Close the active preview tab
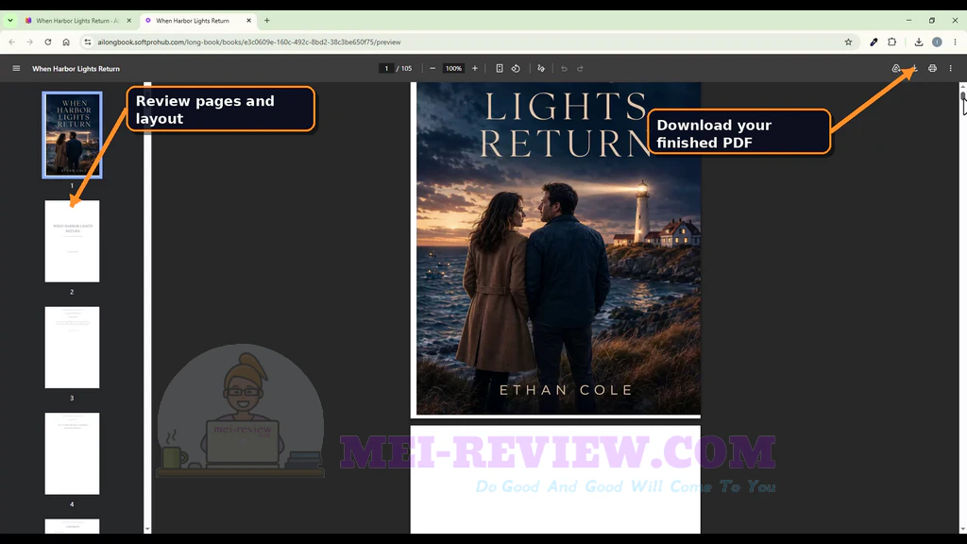The image size is (967, 544). point(248,21)
